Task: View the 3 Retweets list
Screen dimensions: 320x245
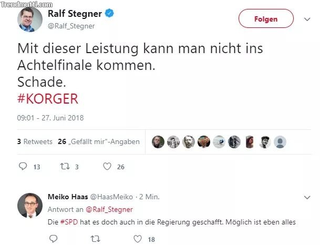Action: click(35, 141)
